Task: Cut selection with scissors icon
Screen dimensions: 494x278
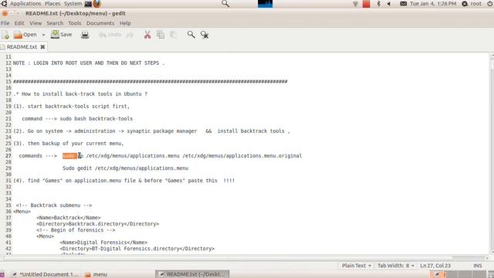Action: [x=147, y=35]
